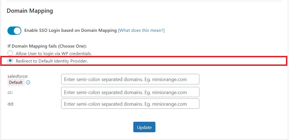Click the 'Allow User to login via WP credentials' label
289x140 pixels.
[54, 53]
